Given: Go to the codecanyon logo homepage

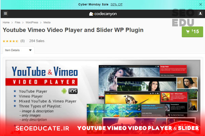Looking at the screenshot, I should point(103,14).
